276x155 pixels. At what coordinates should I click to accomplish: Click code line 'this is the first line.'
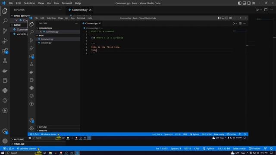tap(106, 47)
